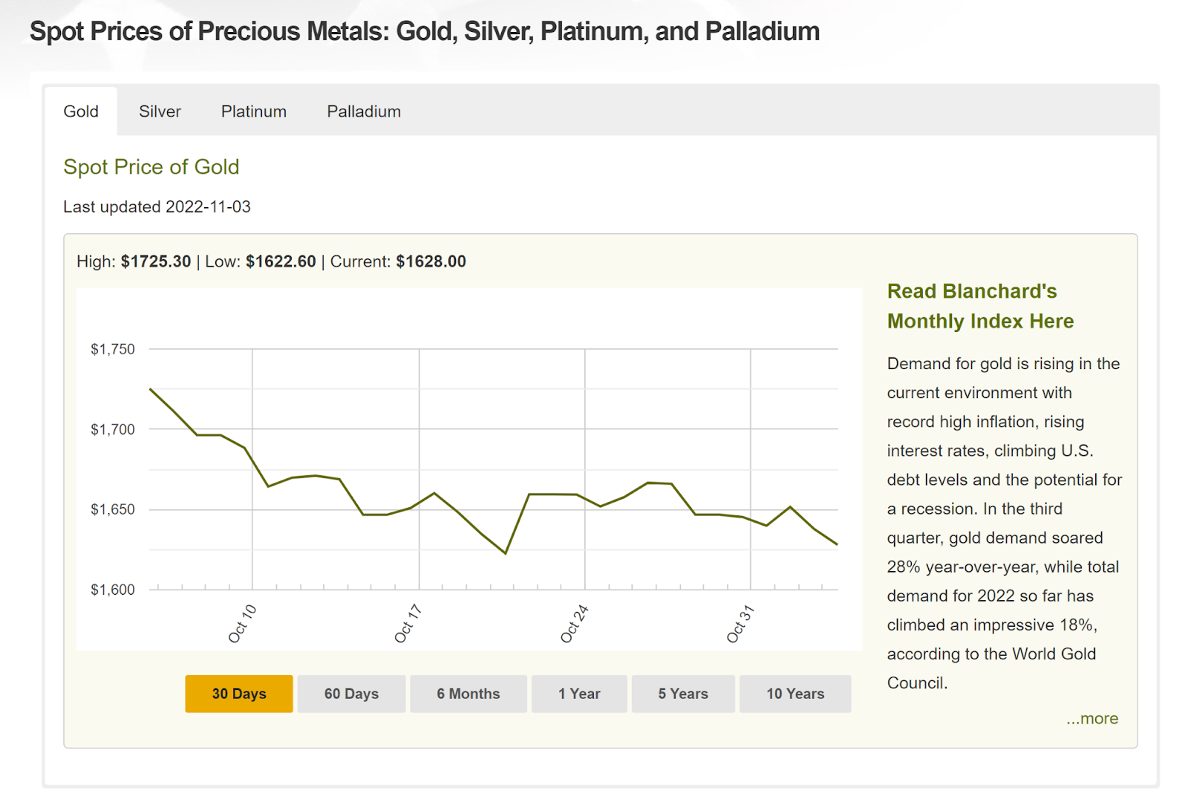The image size is (1188, 802).
Task: Click the Spot Price of Gold heading
Action: (151, 167)
